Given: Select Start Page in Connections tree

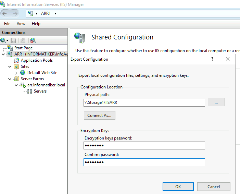Looking at the screenshot, I should click(x=23, y=48).
